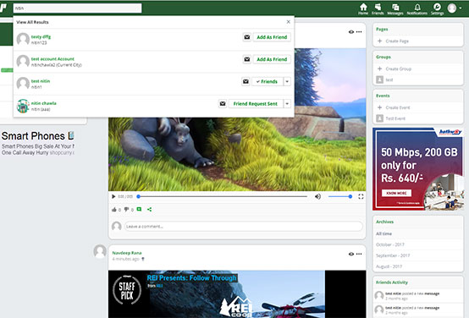Open Navdeep Rana profile link

click(x=127, y=253)
